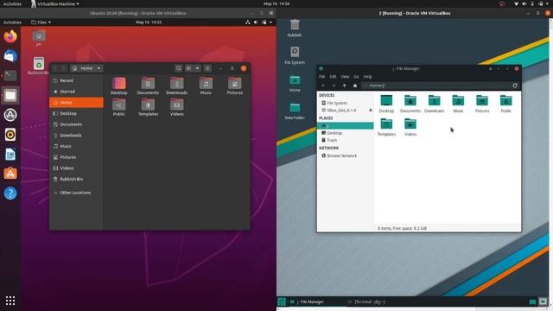
Task: Select Home in Nautilus sidebar
Action: [77, 102]
